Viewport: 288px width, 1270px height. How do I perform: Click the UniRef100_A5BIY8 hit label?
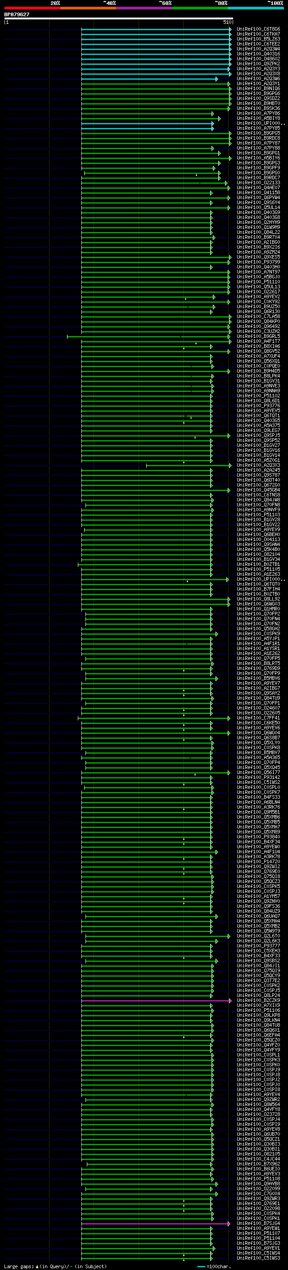(258, 118)
